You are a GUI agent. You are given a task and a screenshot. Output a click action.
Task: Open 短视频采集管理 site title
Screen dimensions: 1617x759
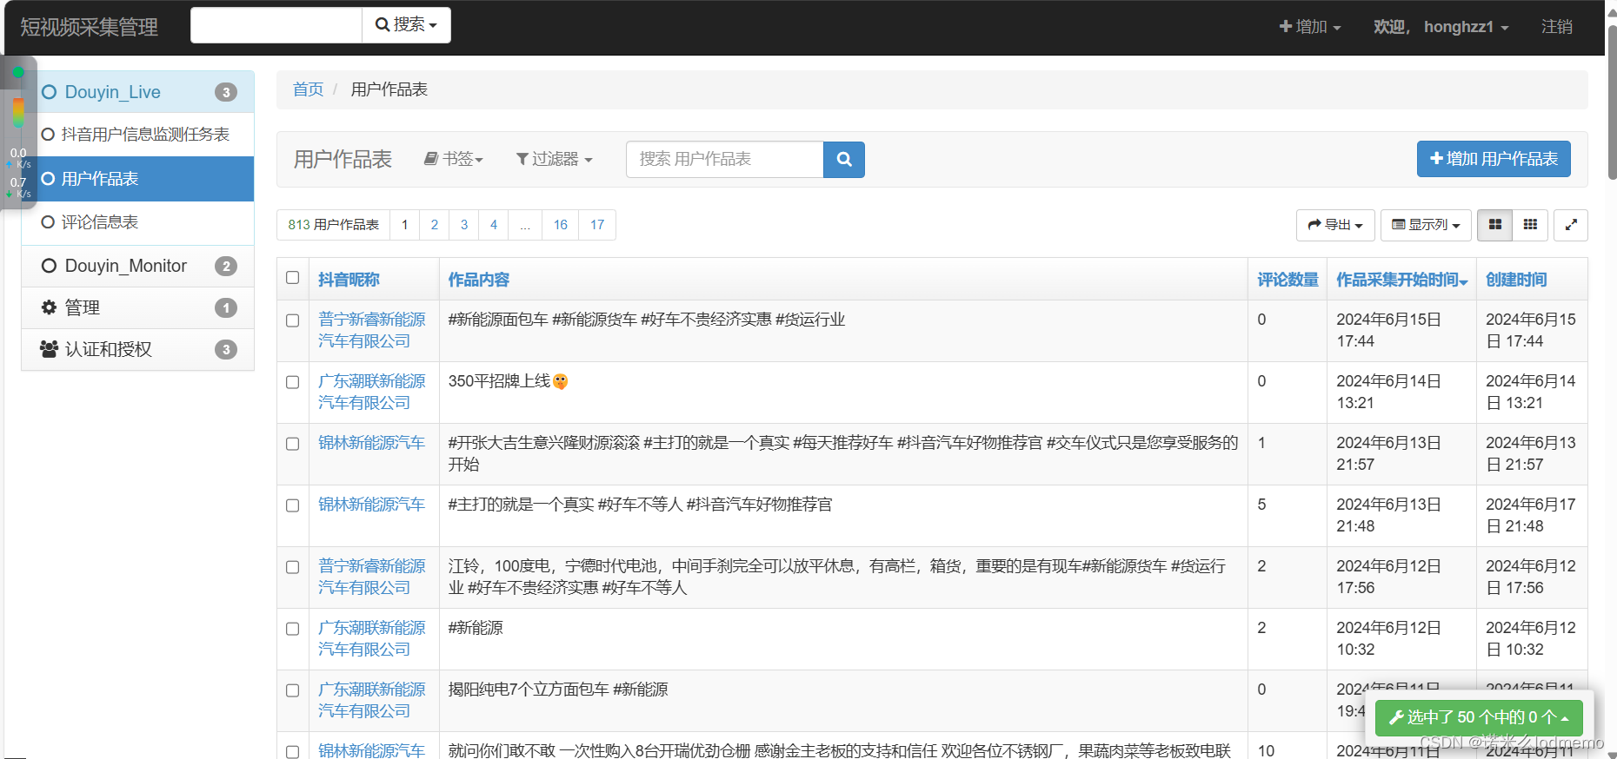pyautogui.click(x=89, y=27)
